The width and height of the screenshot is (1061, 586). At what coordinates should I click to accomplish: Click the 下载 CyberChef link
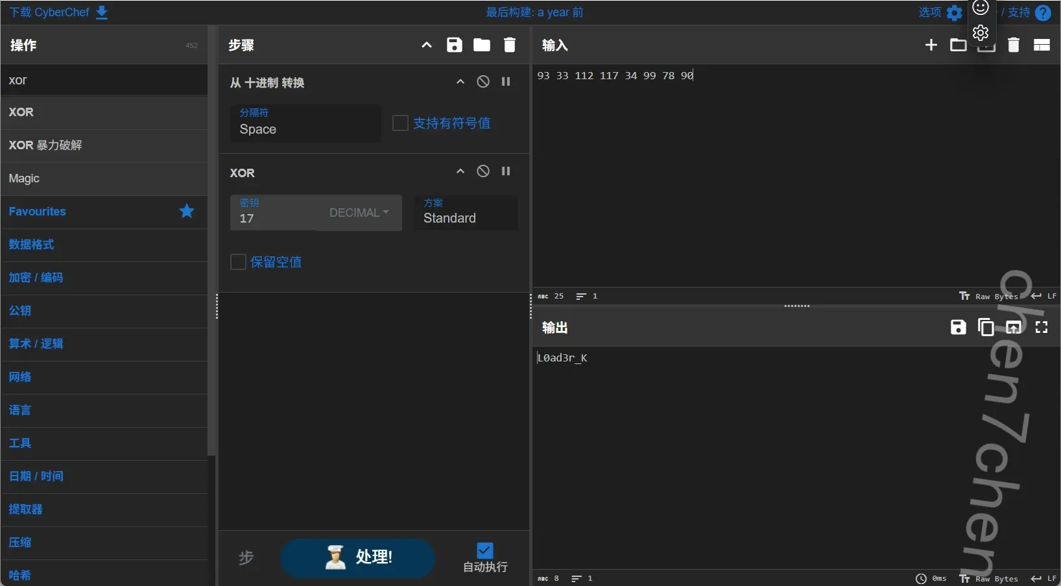click(x=49, y=12)
